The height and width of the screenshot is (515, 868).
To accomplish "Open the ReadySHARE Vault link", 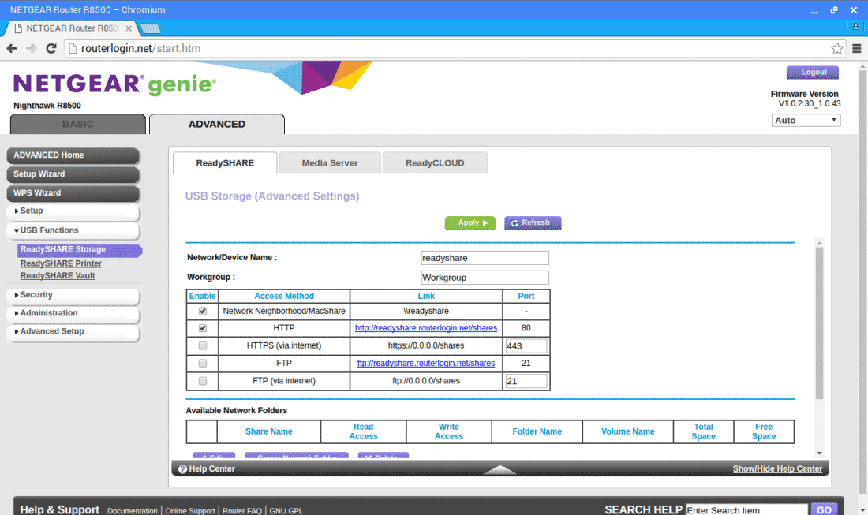I will pyautogui.click(x=58, y=276).
